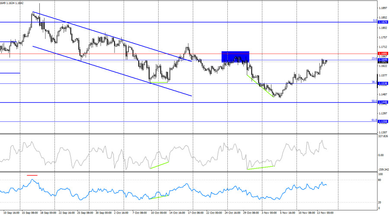The image size is (389, 216).
Task: Click the 1.1897 price scale value
Action: (383, 8)
